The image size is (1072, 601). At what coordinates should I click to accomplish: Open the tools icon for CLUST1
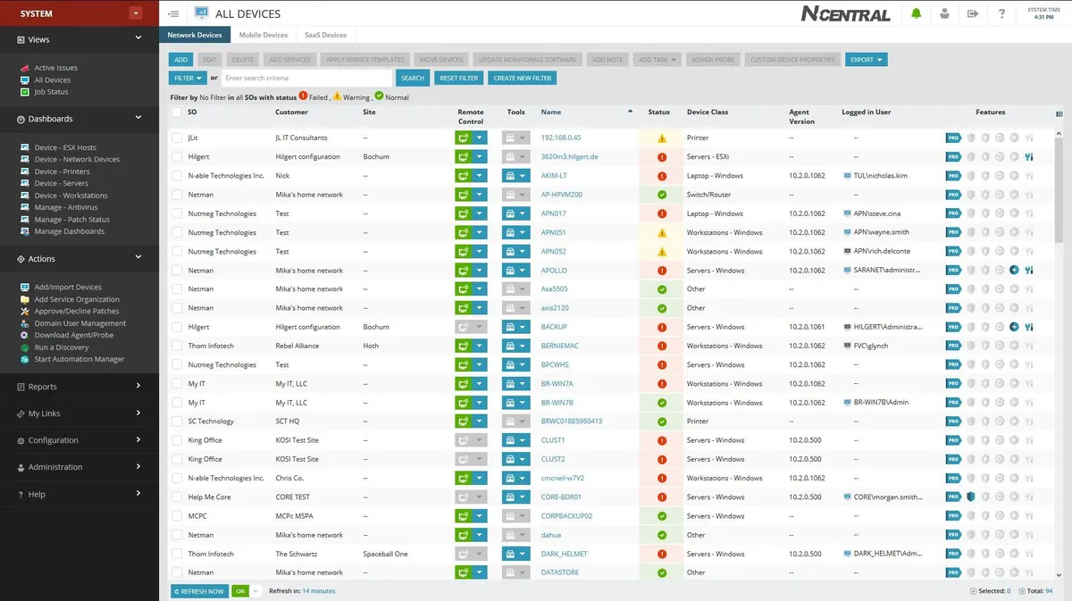[x=510, y=440]
